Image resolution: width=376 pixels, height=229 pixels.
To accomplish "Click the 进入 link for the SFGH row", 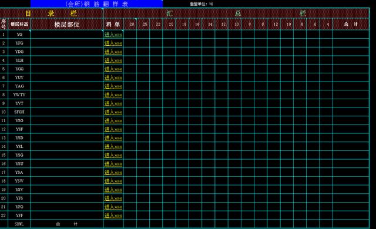I will pos(113,112).
